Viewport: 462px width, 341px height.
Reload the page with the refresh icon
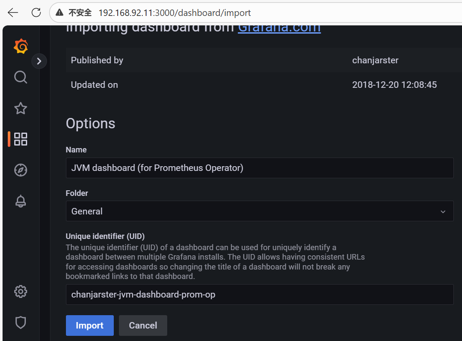(36, 12)
